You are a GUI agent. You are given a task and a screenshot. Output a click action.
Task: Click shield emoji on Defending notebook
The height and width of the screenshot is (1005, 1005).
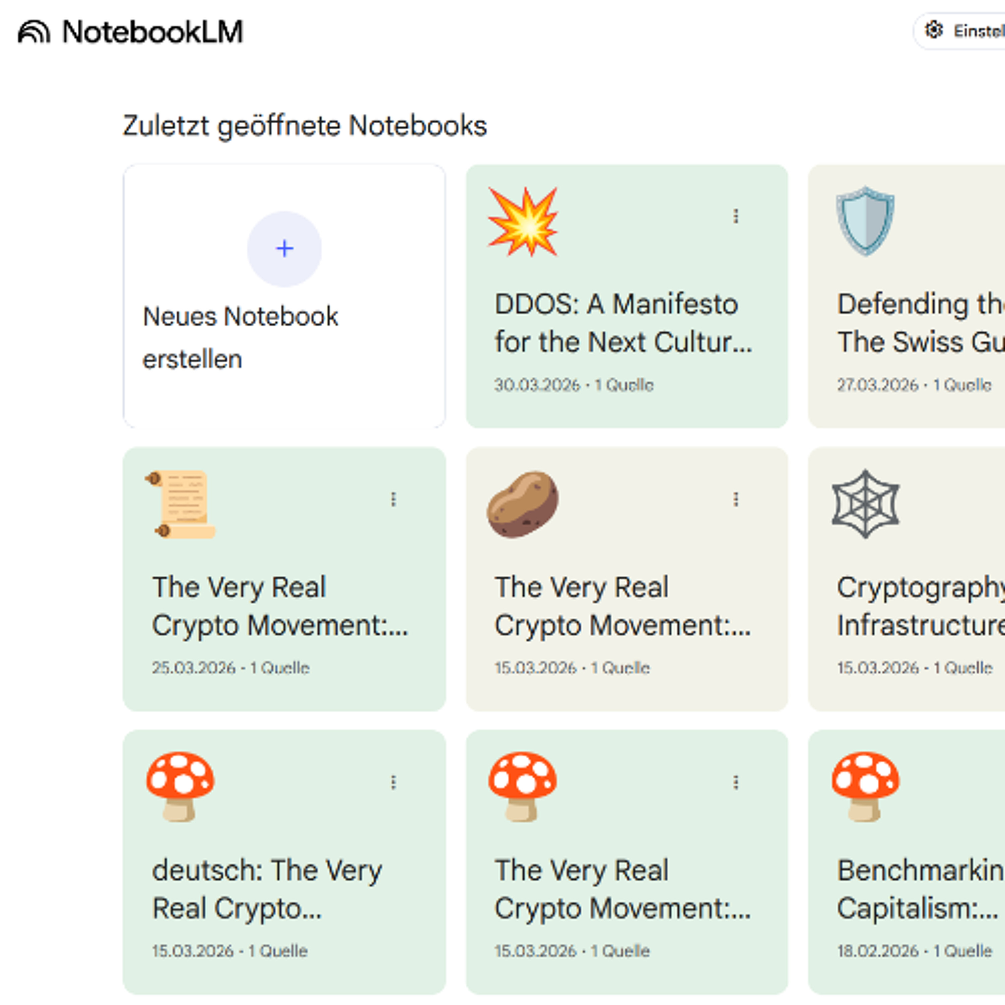[865, 221]
